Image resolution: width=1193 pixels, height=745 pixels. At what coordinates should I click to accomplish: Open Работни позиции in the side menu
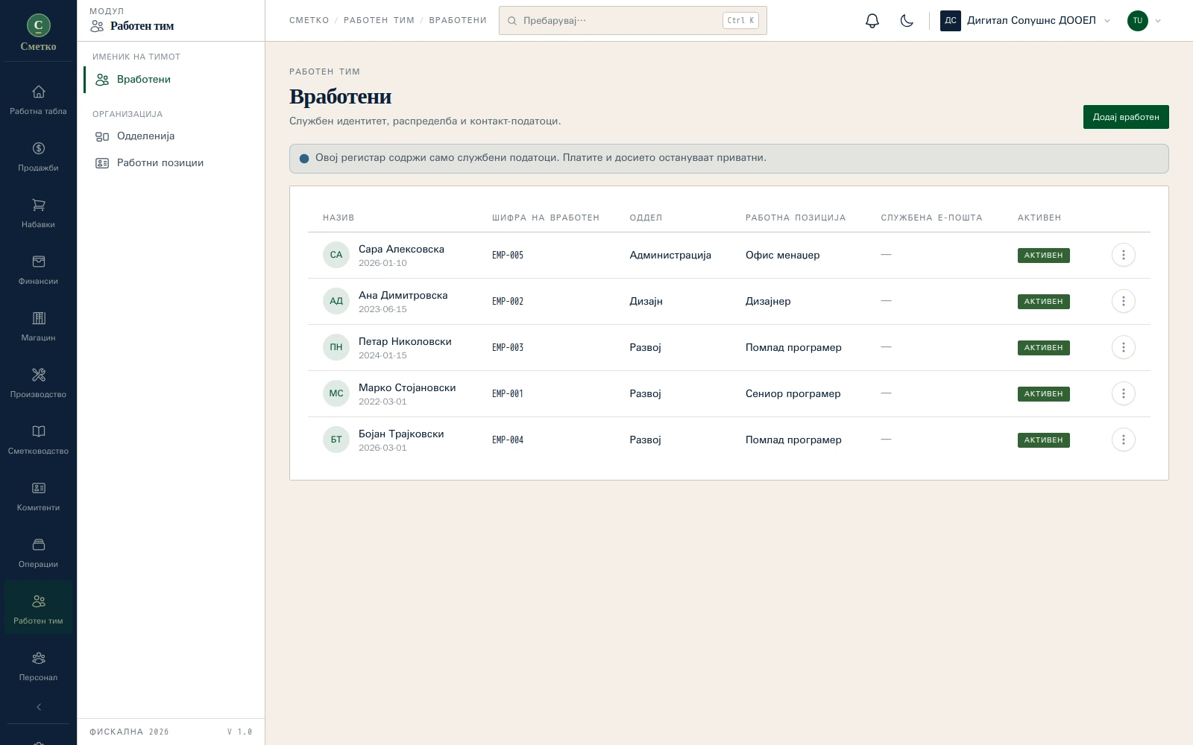[171, 163]
